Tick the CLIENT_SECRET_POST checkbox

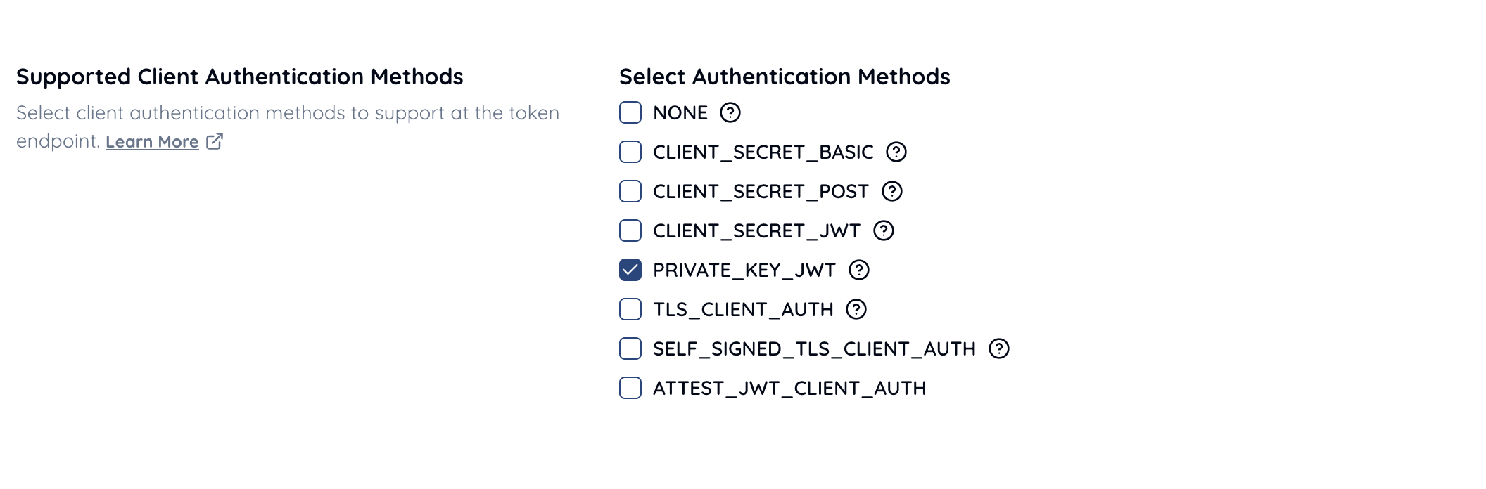[x=630, y=191]
